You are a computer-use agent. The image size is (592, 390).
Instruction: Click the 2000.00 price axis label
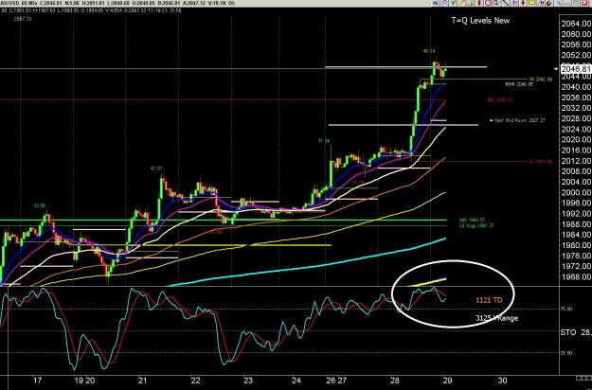576,192
